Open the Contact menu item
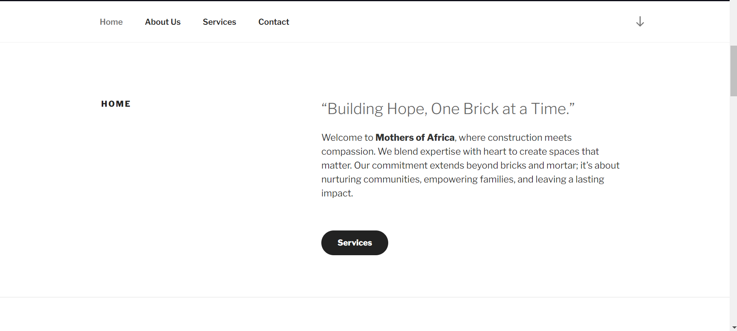Screen dimensions: 737x331 pyautogui.click(x=274, y=22)
